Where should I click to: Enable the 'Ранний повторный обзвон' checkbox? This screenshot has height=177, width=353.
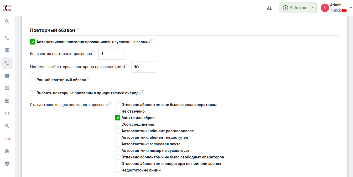pyautogui.click(x=33, y=80)
